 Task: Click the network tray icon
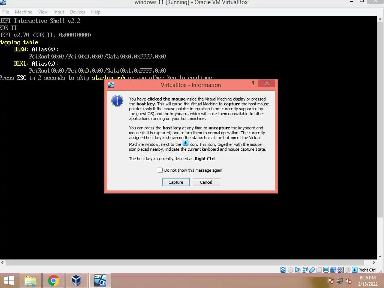pos(340,281)
